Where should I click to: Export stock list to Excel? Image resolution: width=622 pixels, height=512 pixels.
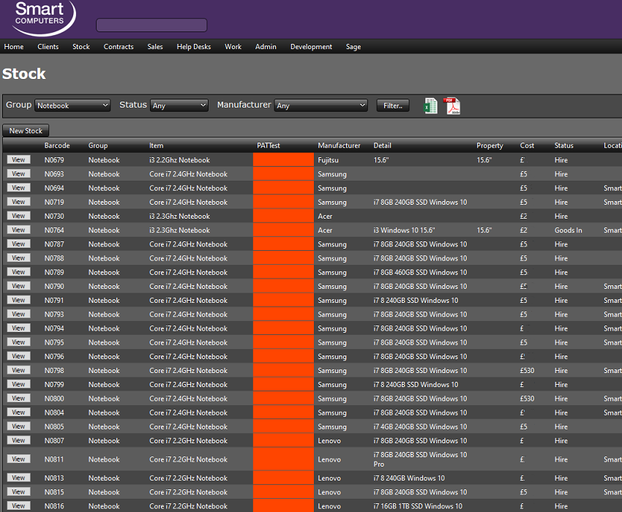[x=431, y=106]
